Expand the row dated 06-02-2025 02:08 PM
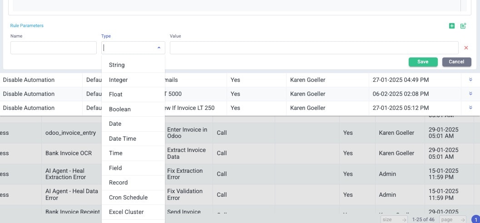The width and height of the screenshot is (480, 223). click(x=470, y=94)
